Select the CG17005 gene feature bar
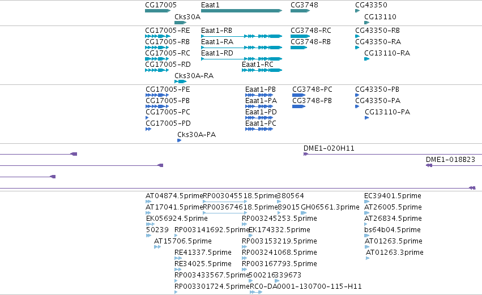This screenshot has width=482, height=295. tap(157, 11)
